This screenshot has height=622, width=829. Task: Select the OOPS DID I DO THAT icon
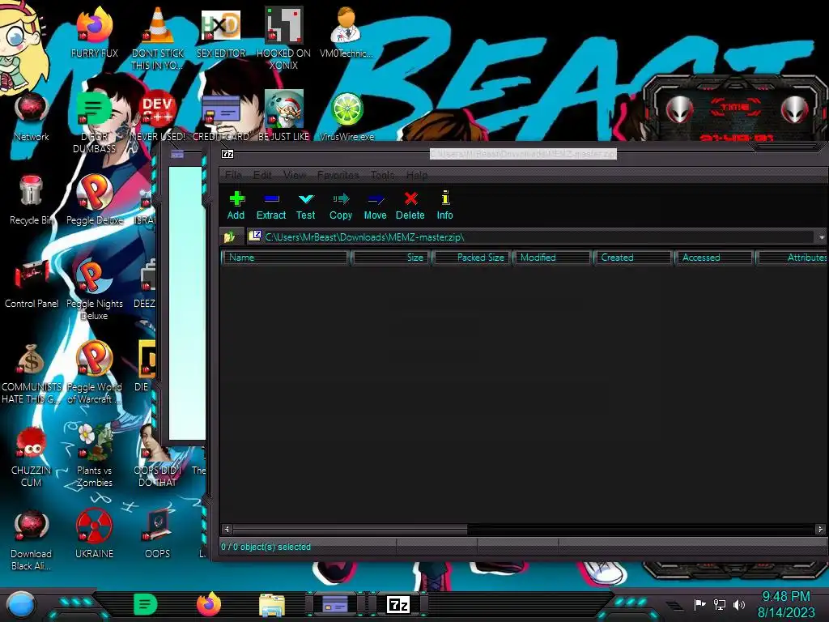tap(158, 457)
